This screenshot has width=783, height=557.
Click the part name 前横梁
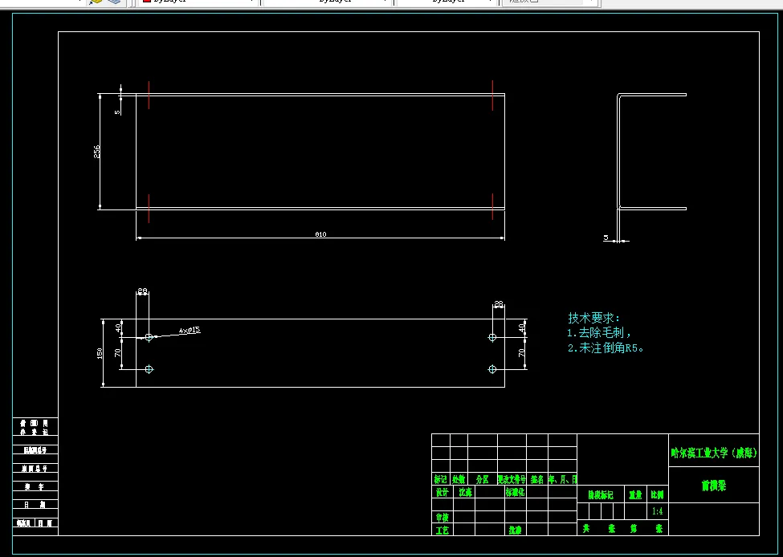(714, 486)
